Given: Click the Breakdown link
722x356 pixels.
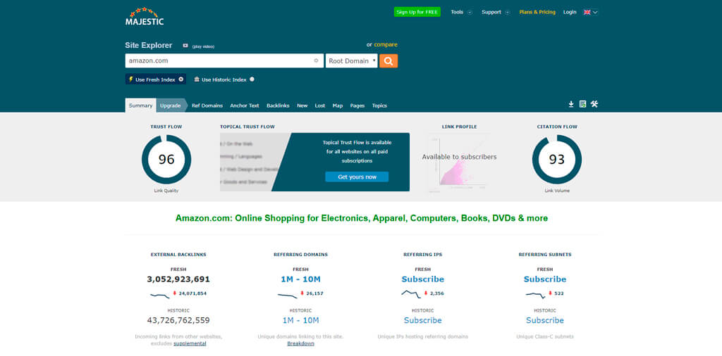Looking at the screenshot, I should pyautogui.click(x=300, y=343).
